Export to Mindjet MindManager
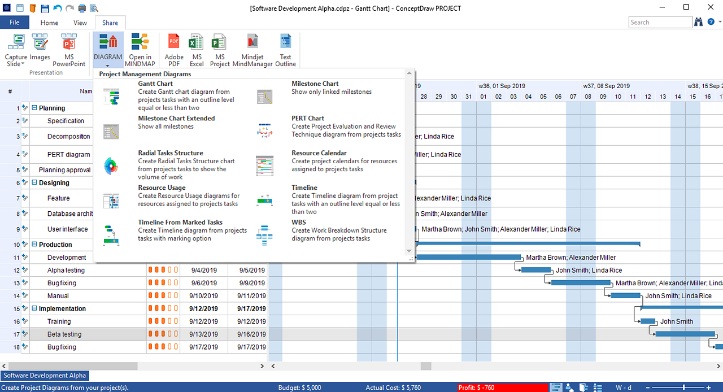 coord(252,50)
